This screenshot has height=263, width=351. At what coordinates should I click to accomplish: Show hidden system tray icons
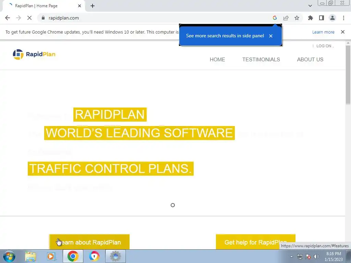pyautogui.click(x=291, y=256)
